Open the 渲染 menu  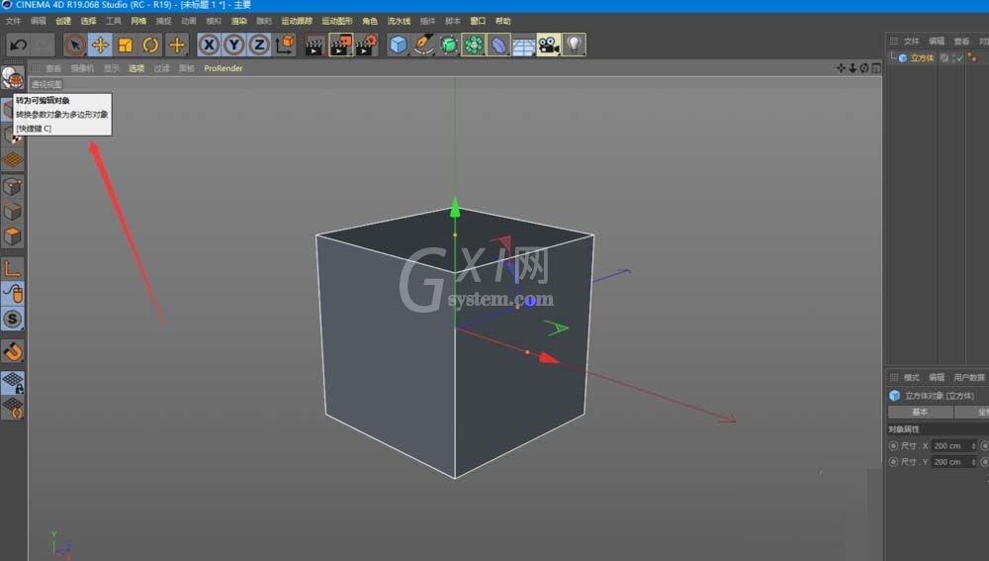[x=239, y=21]
